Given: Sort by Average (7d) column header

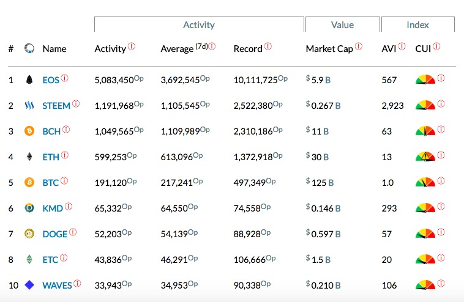Looking at the screenshot, I should [184, 48].
